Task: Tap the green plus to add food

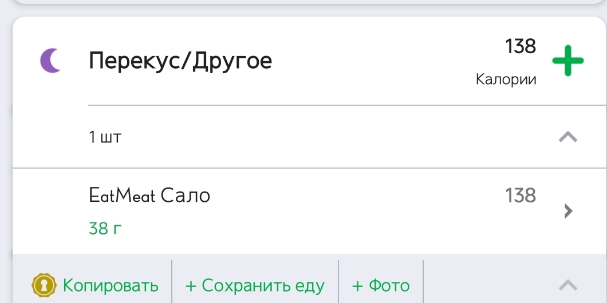Action: pyautogui.click(x=567, y=61)
